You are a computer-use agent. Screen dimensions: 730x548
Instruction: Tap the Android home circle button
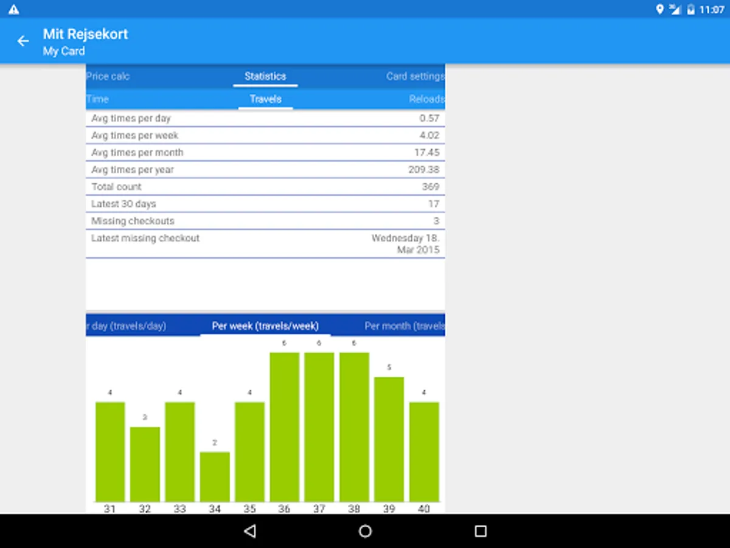click(x=365, y=531)
